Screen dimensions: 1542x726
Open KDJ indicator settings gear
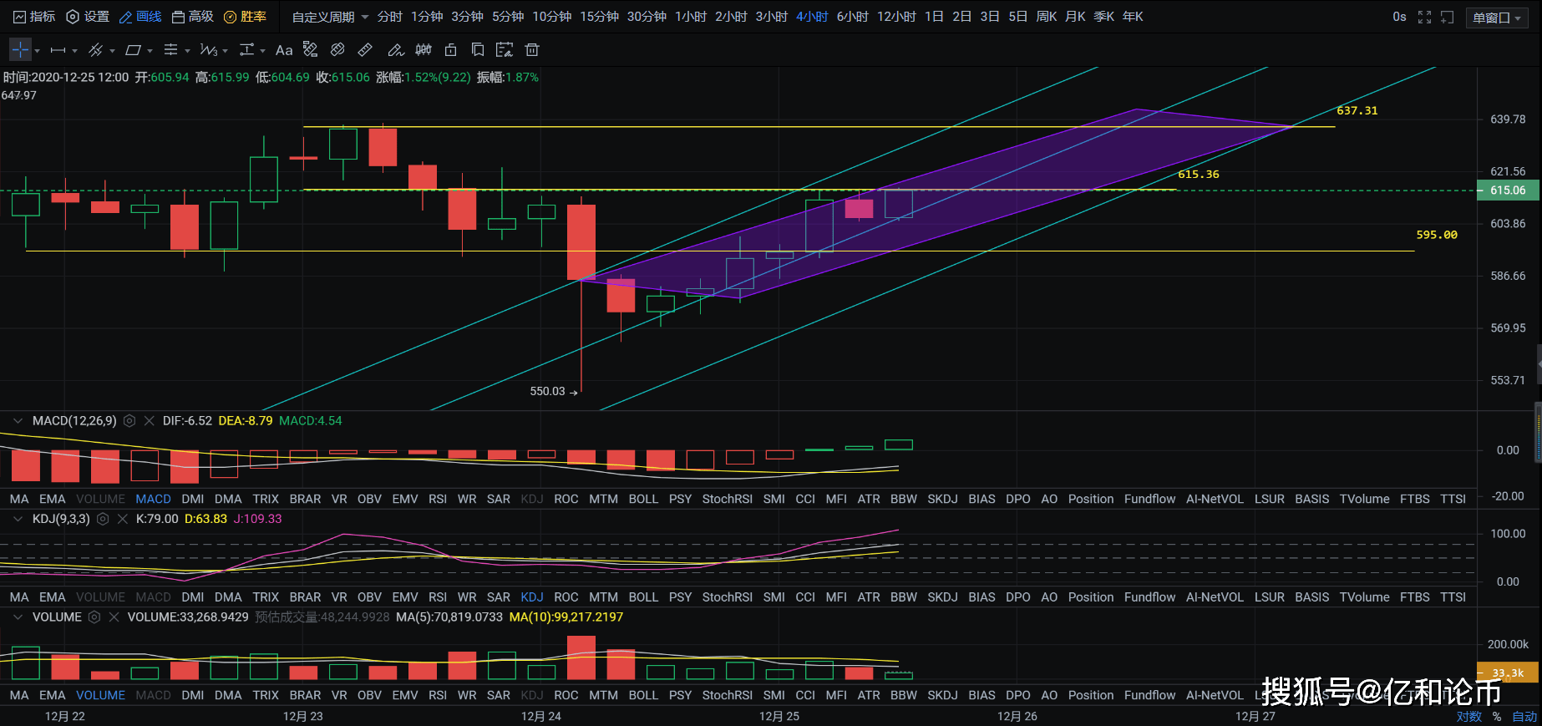(x=103, y=519)
